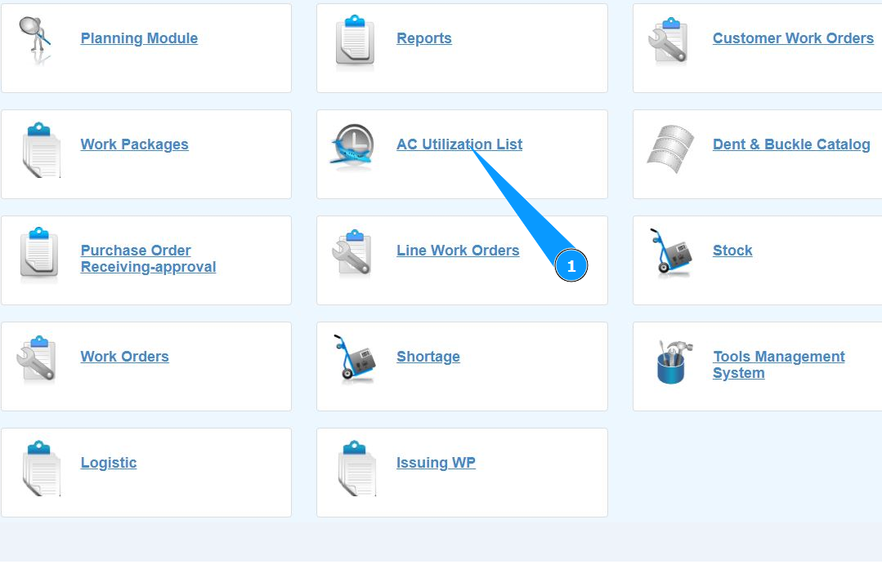882x564 pixels.
Task: Open the AC Utilization List link
Action: pyautogui.click(x=459, y=144)
